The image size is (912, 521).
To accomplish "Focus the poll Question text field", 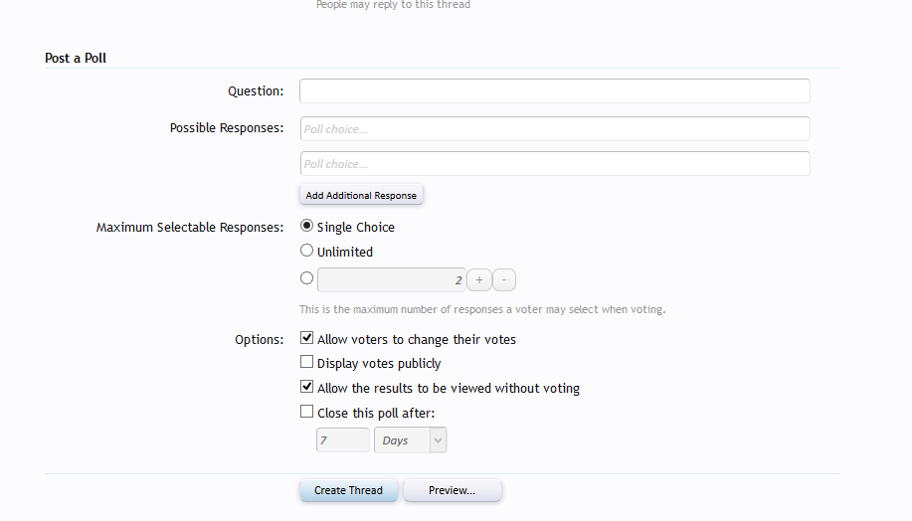I will tap(554, 91).
